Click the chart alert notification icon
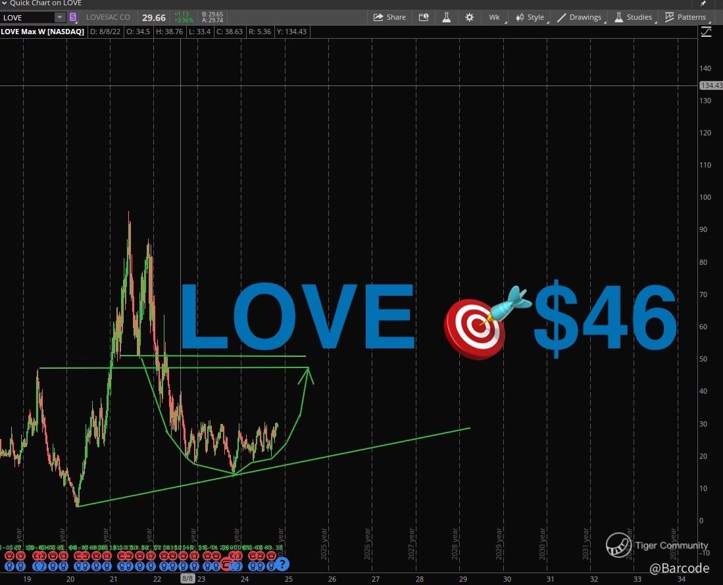 [423, 18]
